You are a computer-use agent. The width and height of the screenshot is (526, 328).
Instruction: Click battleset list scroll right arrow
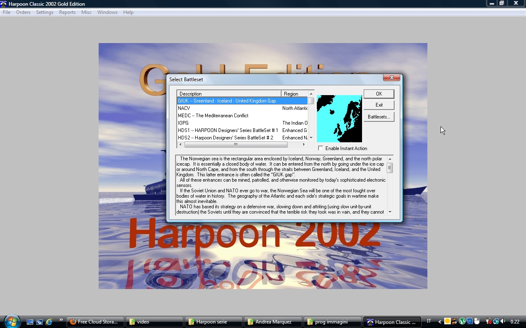coord(304,144)
